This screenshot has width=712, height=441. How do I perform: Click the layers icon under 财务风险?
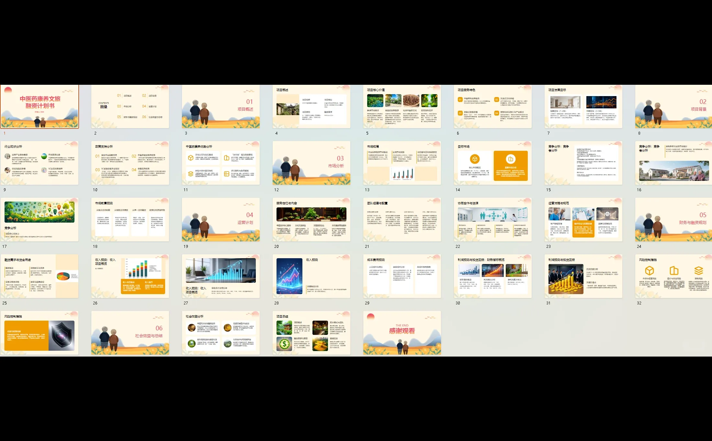(698, 271)
